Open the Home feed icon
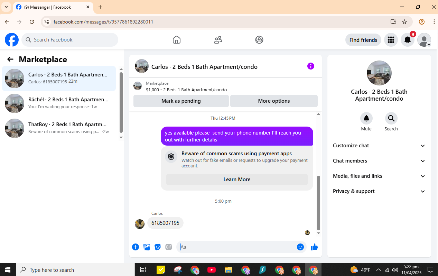438x276 pixels. coord(177,40)
